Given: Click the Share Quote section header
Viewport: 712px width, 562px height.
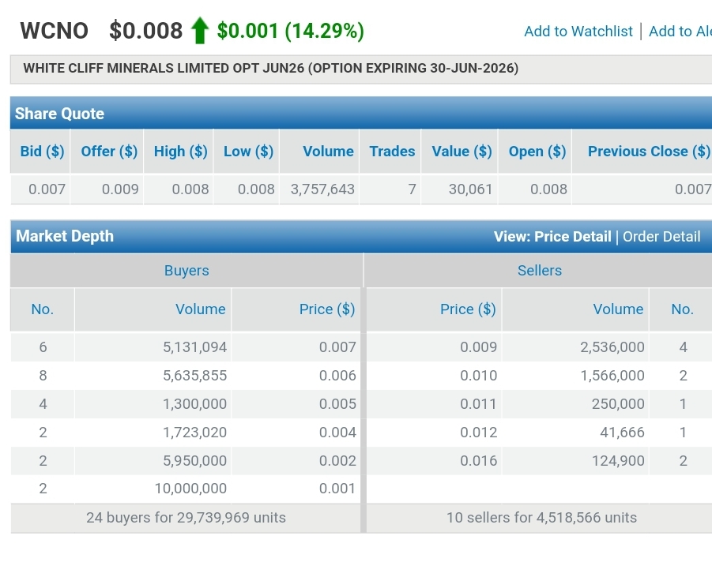Looking at the screenshot, I should click(59, 114).
